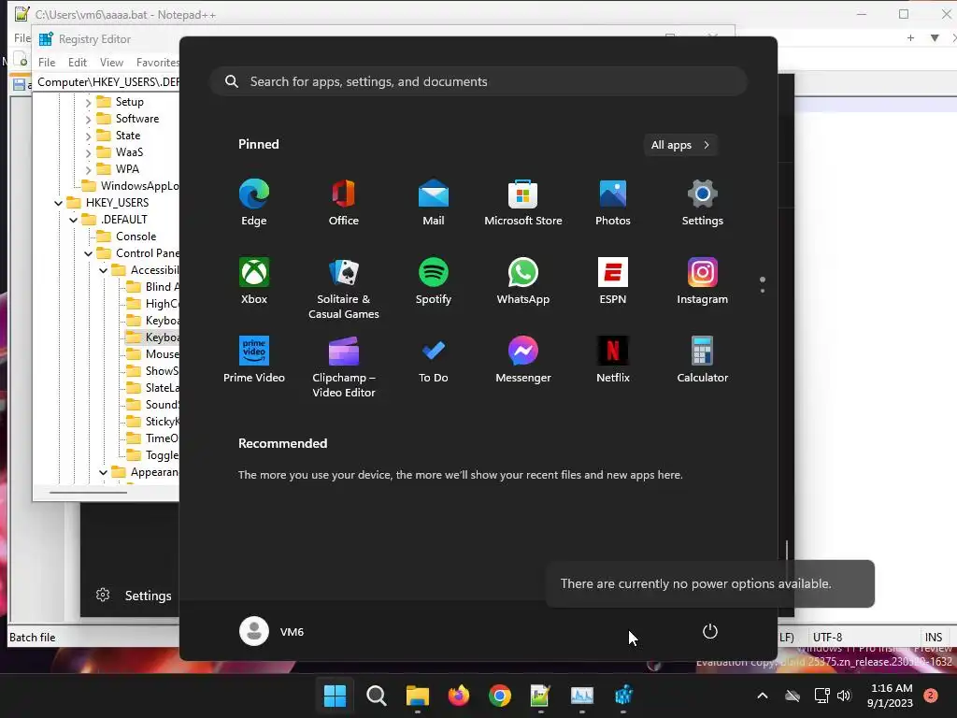Image resolution: width=957 pixels, height=718 pixels.
Task: Collapse the .DEFAULT registry key
Action: coord(73,220)
